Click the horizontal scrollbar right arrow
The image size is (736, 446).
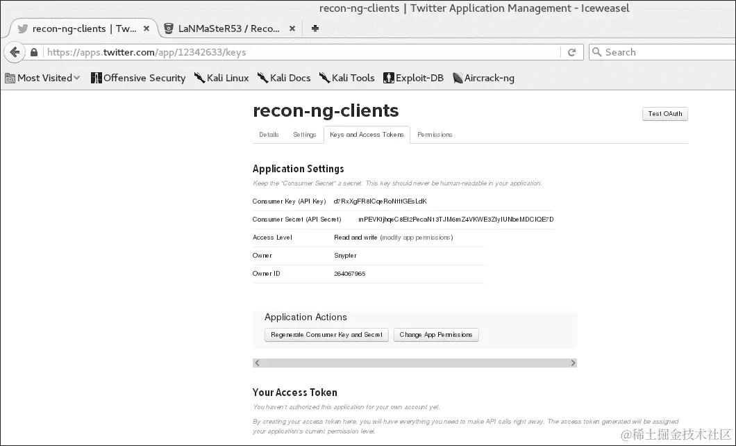(573, 363)
